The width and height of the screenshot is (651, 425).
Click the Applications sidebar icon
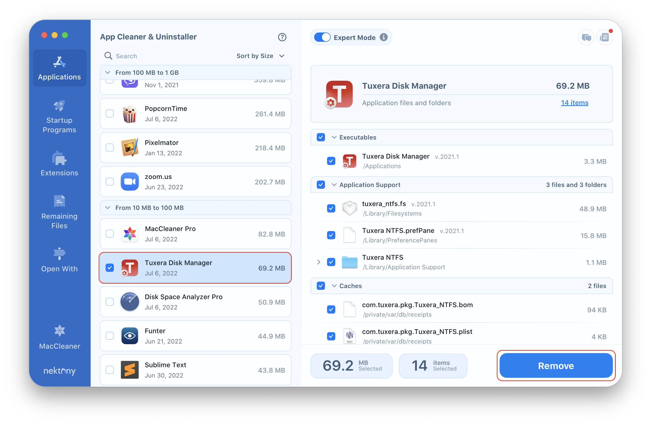click(x=59, y=67)
